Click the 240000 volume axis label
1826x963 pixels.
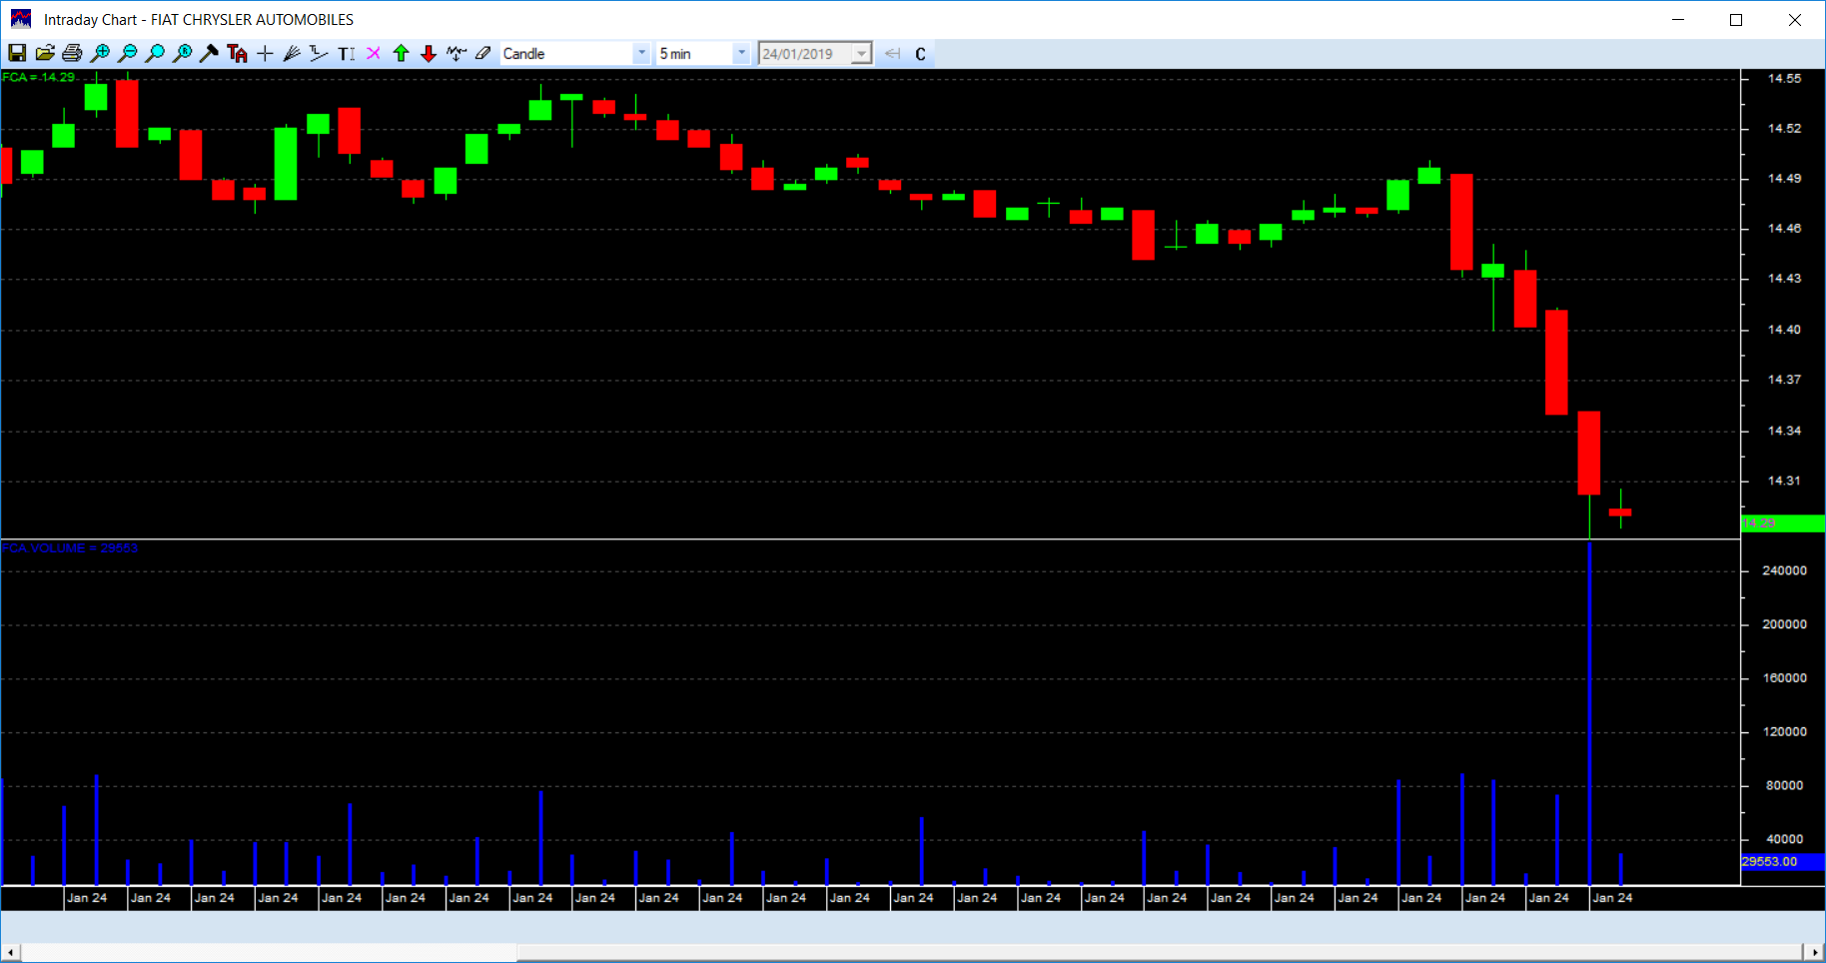click(x=1784, y=570)
